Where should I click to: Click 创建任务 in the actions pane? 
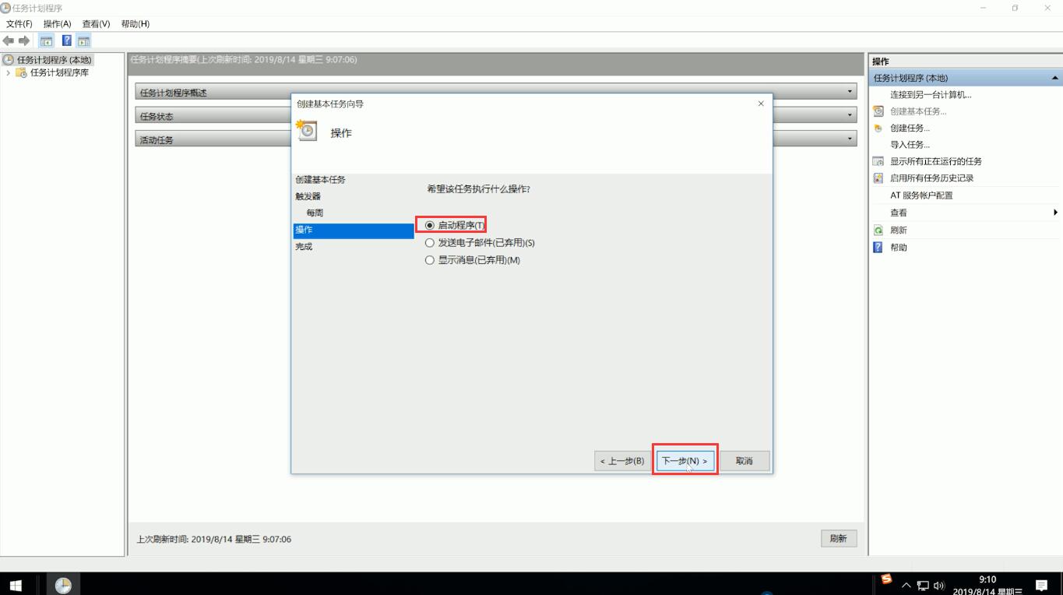pos(910,129)
